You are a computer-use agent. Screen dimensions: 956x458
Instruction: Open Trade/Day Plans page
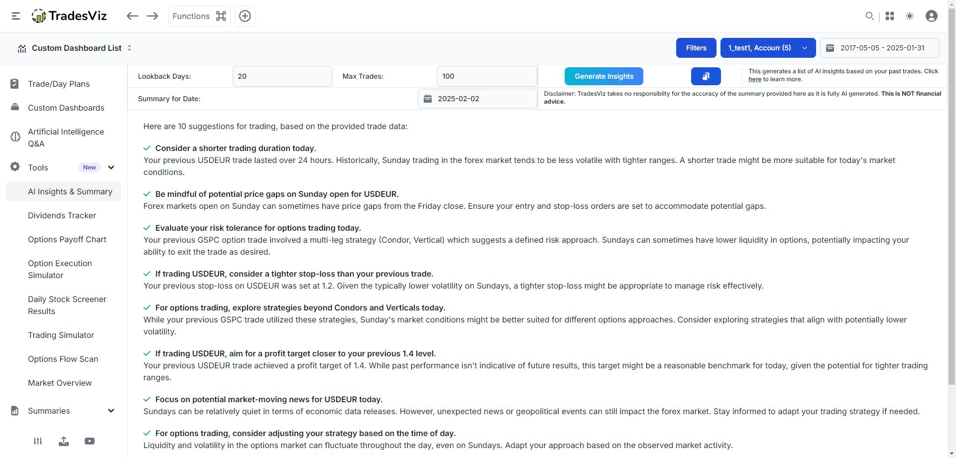59,84
